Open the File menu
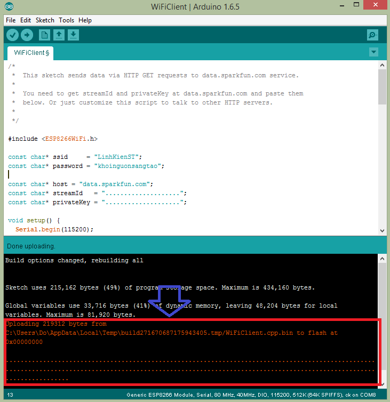 [x=11, y=20]
